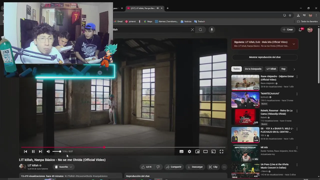Select the De tu búsqueda chip

[253, 69]
